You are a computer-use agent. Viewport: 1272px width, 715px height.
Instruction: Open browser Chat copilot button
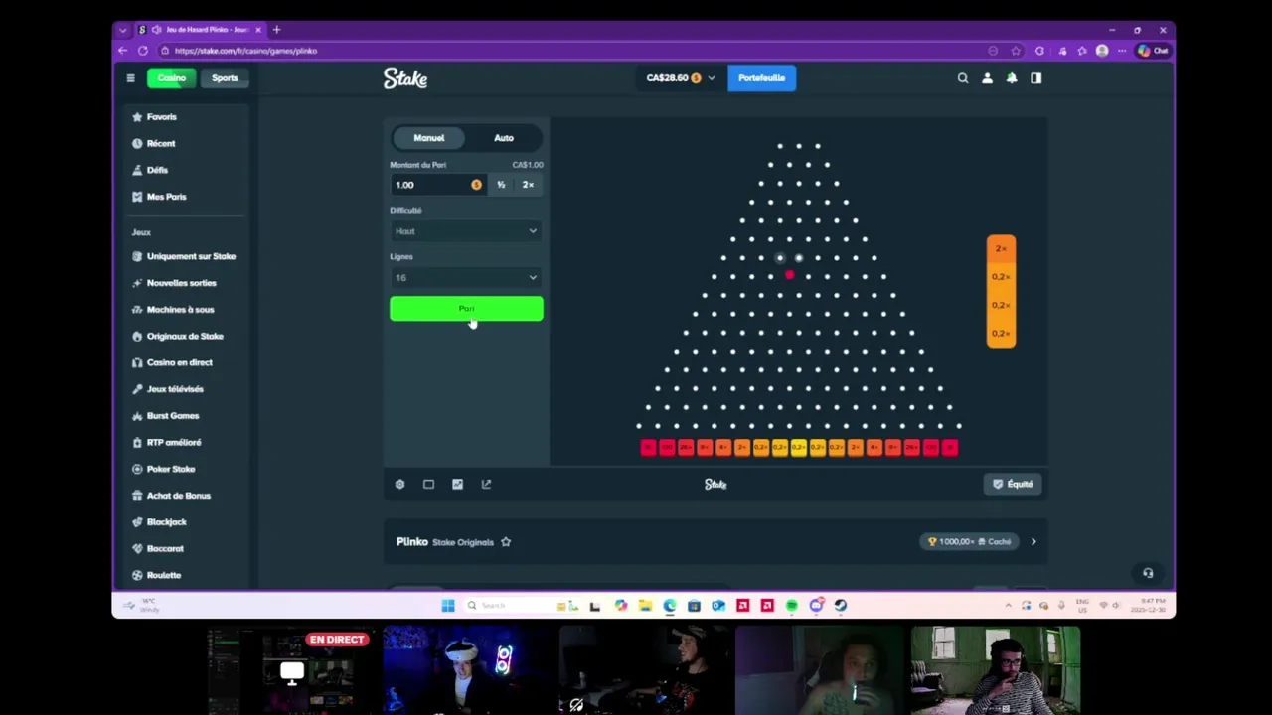[1153, 51]
